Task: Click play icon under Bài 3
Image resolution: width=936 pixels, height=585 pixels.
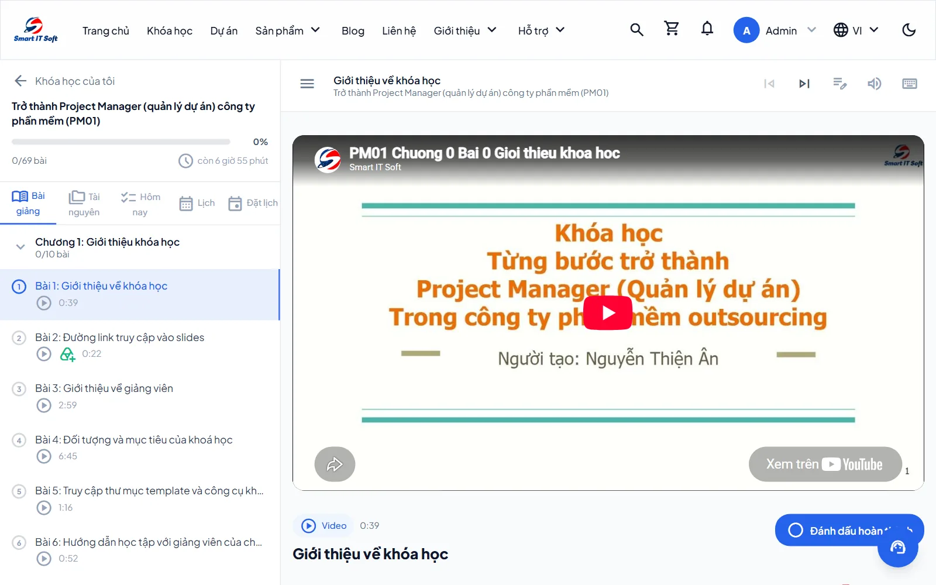Action: pos(44,405)
